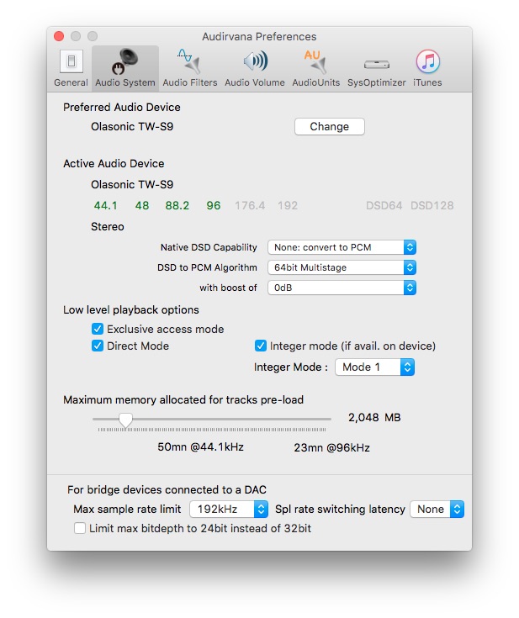This screenshot has width=519, height=618.
Task: Open the Audio Filters pane
Action: click(x=190, y=68)
